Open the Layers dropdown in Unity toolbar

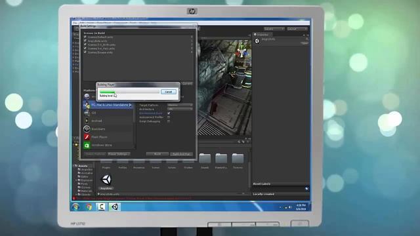click(274, 29)
